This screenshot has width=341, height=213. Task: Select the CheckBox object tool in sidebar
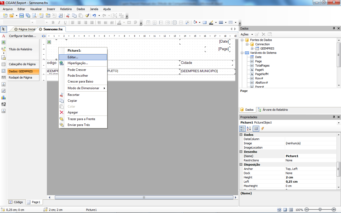coord(3,91)
